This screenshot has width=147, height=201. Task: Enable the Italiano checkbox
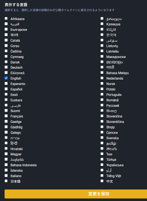click(x=6, y=176)
